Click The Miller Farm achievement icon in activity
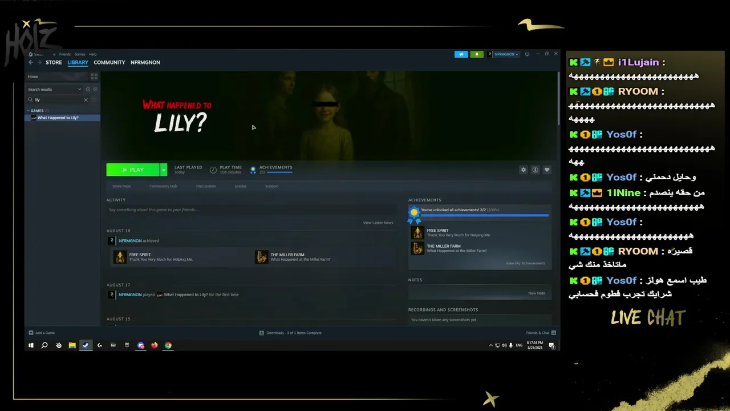The width and height of the screenshot is (730, 411). click(261, 257)
